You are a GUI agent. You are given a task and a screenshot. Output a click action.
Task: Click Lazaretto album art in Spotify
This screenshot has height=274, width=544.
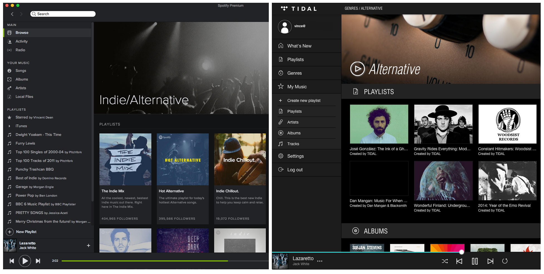[10, 245]
